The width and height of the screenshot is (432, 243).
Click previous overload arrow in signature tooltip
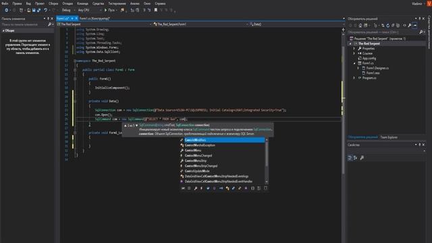[x=126, y=126]
